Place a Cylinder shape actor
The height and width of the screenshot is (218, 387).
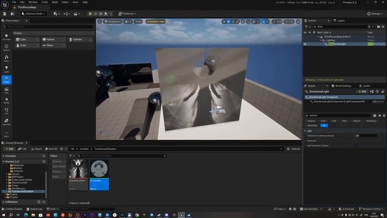[x=80, y=39]
